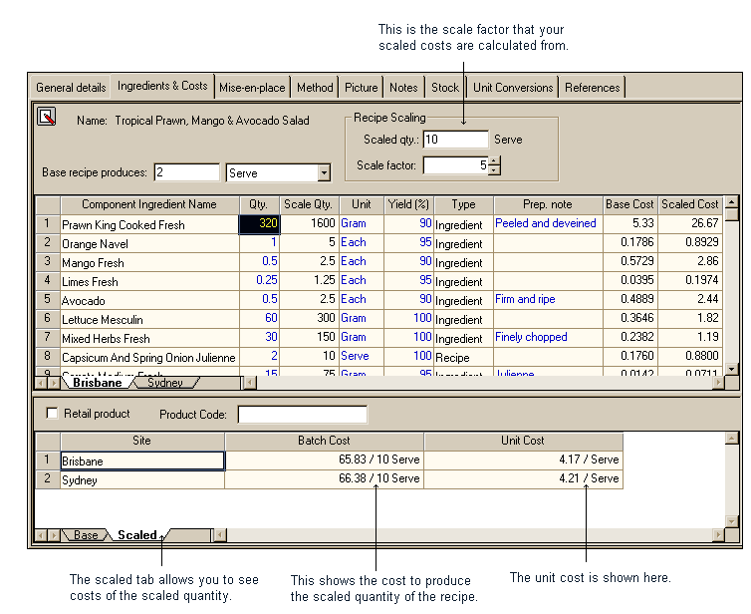
Task: Click the Unit Cost column header
Action: point(523,441)
